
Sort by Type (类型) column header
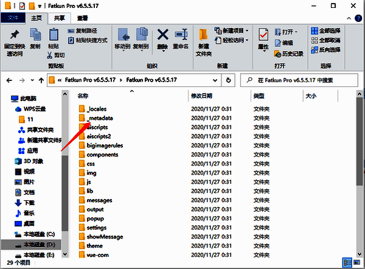pos(259,96)
